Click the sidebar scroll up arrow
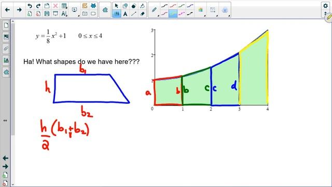Viewport: 332px width, 187px height. click(x=13, y=21)
